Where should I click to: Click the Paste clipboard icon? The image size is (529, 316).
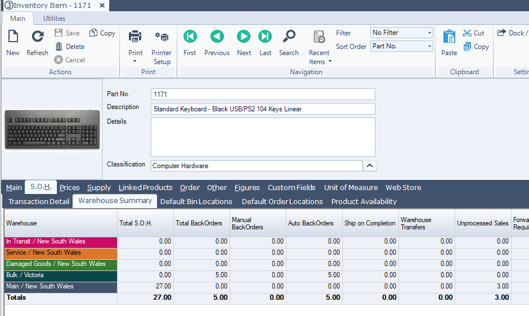(x=449, y=42)
